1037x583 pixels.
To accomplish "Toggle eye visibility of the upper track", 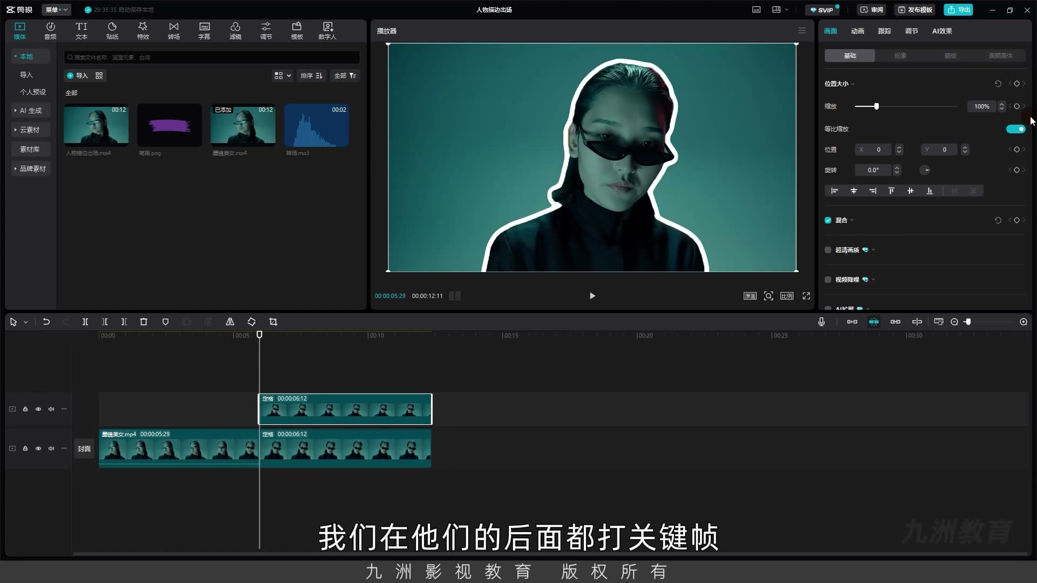I will point(38,409).
